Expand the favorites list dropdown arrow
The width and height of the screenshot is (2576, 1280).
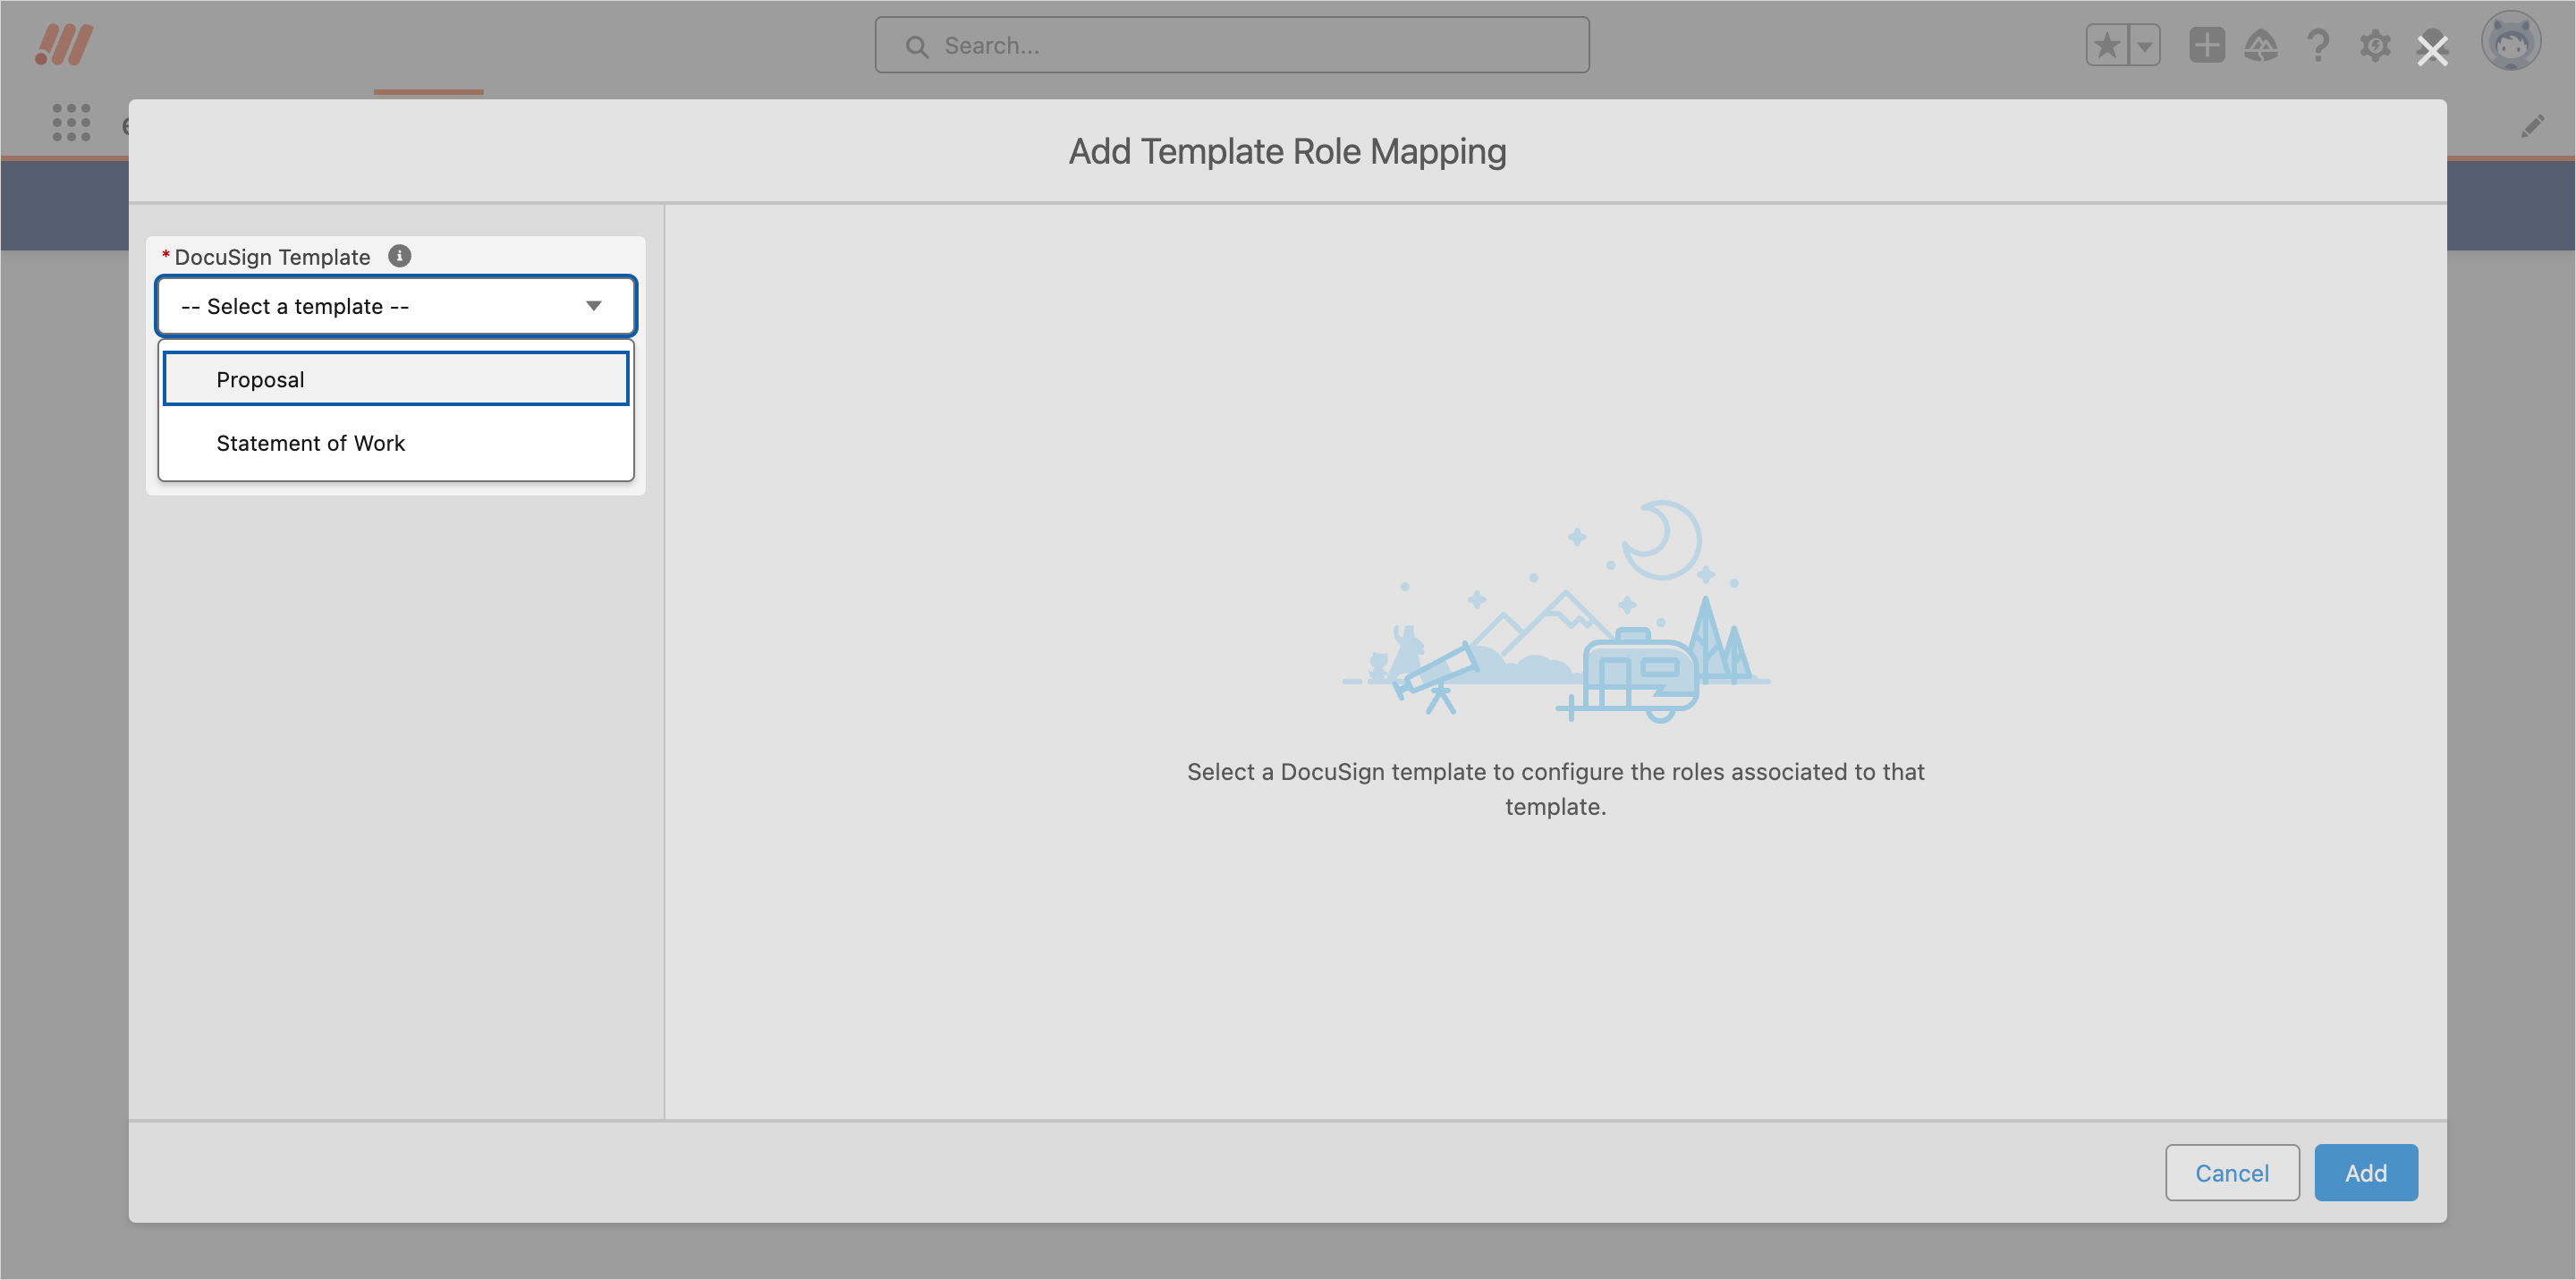pyautogui.click(x=2144, y=45)
